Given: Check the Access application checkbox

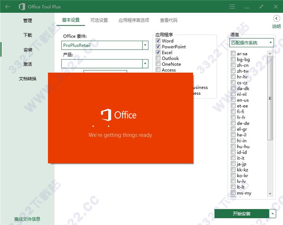Looking at the screenshot, I should tap(158, 69).
